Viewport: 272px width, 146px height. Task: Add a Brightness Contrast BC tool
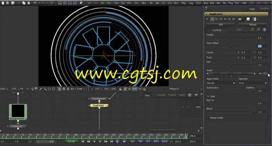[x=151, y=3]
